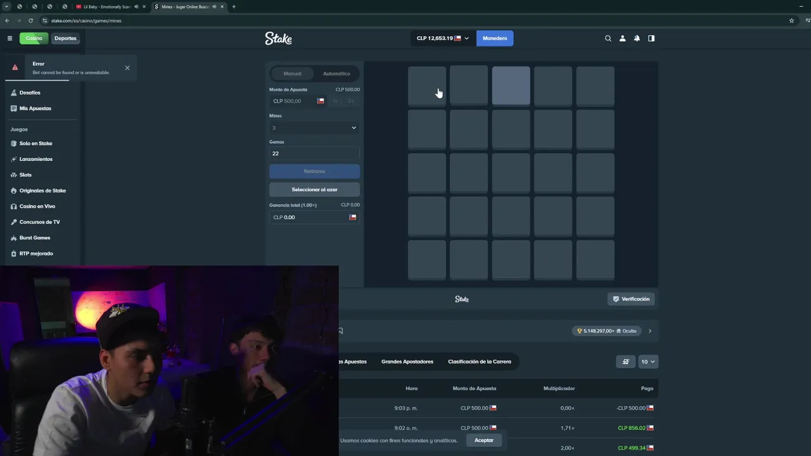Click the 5.148.297,00× Oculto record badge

click(606, 331)
